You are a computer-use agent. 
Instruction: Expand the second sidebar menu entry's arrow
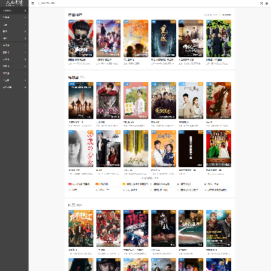(x=26, y=17)
